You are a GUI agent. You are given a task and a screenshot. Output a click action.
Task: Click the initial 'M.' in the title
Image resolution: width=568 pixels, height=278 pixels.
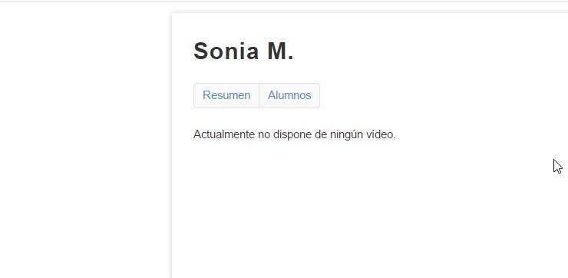[x=280, y=51]
